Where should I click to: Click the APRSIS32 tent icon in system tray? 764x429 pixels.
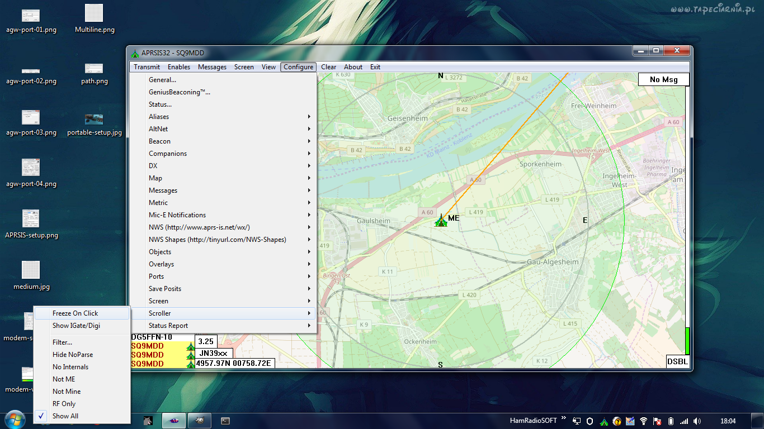pyautogui.click(x=603, y=421)
